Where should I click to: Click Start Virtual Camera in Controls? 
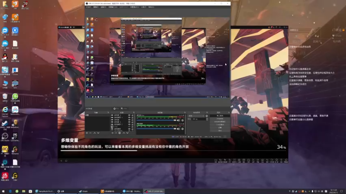[x=220, y=122]
